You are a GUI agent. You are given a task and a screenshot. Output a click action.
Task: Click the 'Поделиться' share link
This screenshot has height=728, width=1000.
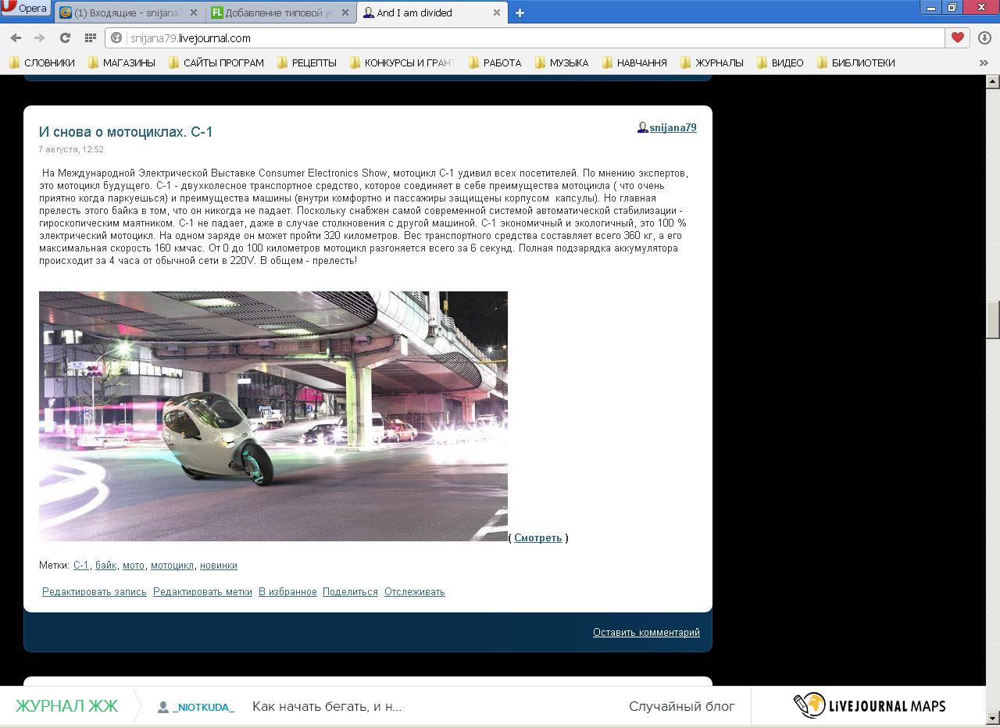(350, 591)
